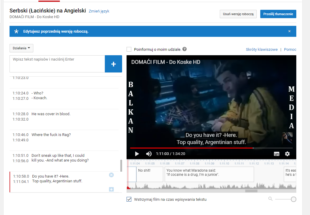Select the 'You know what Maradona said' block

(x=209, y=174)
